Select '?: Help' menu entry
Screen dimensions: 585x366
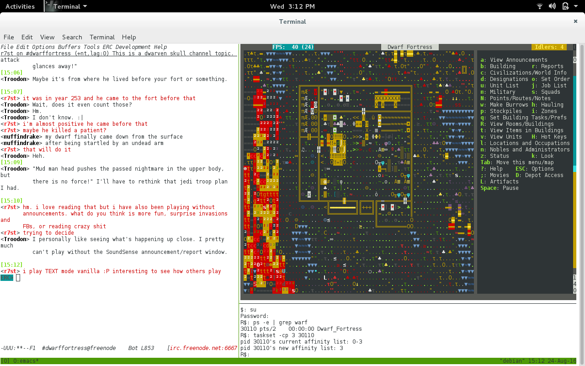pos(491,169)
